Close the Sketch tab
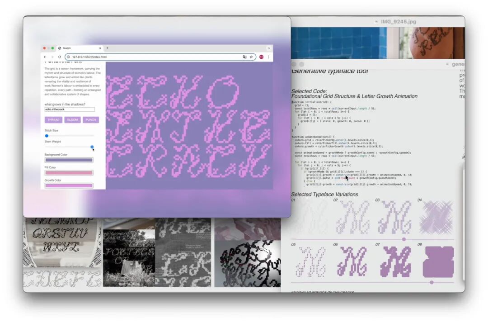This screenshot has height=323, width=488. pyautogui.click(x=100, y=48)
